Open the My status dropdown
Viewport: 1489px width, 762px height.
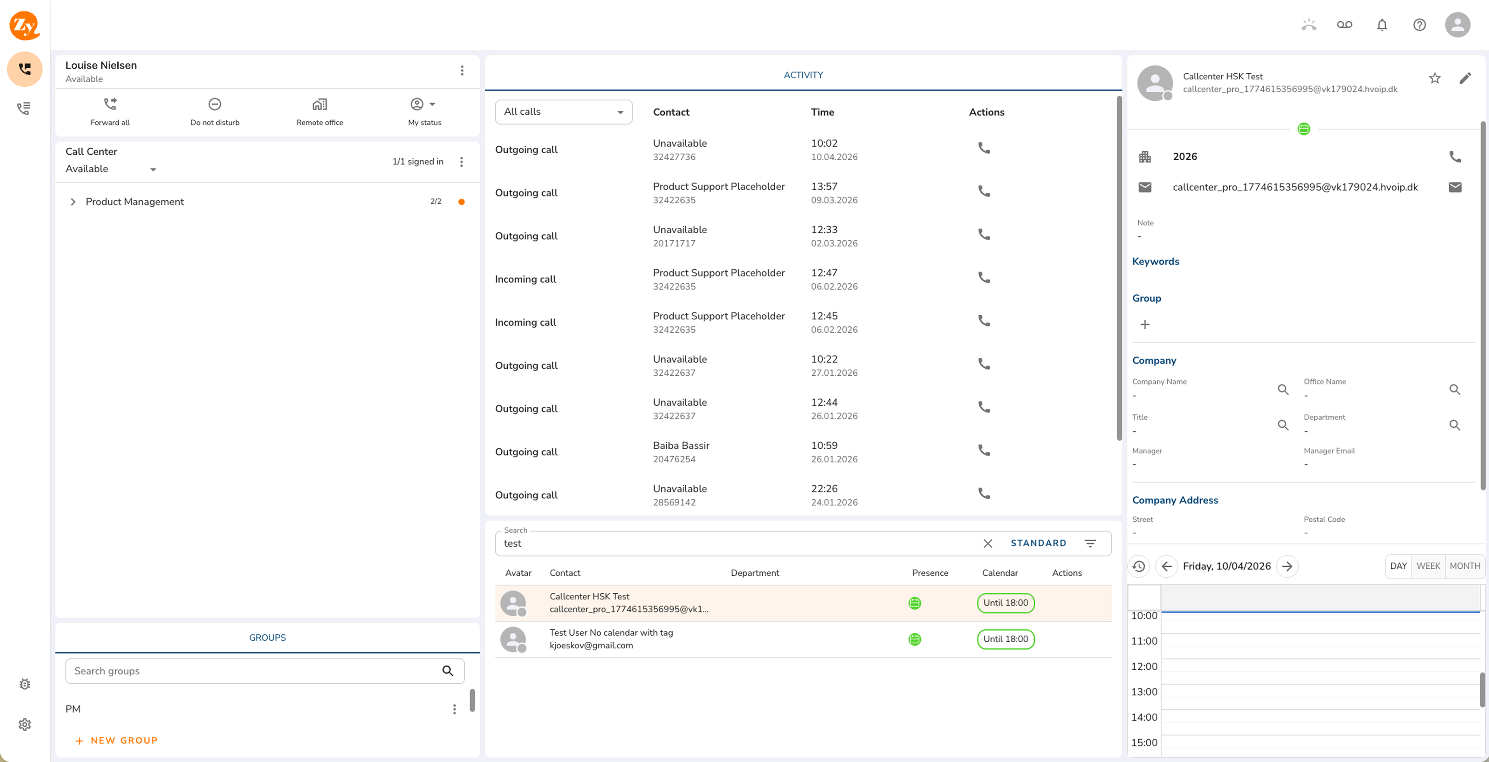pos(424,104)
